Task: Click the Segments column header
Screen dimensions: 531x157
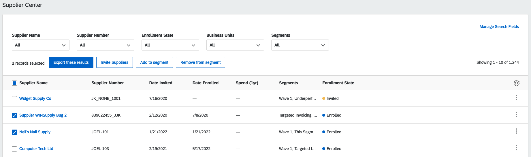Action: pos(288,83)
